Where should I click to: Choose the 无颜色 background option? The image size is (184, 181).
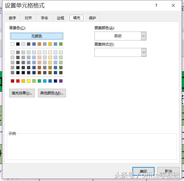coord(37,36)
